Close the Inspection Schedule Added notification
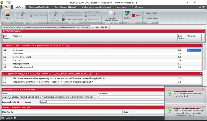 [205, 106]
